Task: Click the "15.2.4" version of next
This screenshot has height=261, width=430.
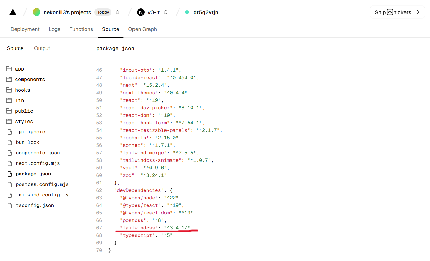Action: pos(155,85)
